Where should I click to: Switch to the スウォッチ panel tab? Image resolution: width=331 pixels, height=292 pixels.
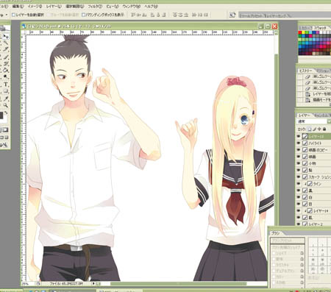pyautogui.click(x=320, y=28)
